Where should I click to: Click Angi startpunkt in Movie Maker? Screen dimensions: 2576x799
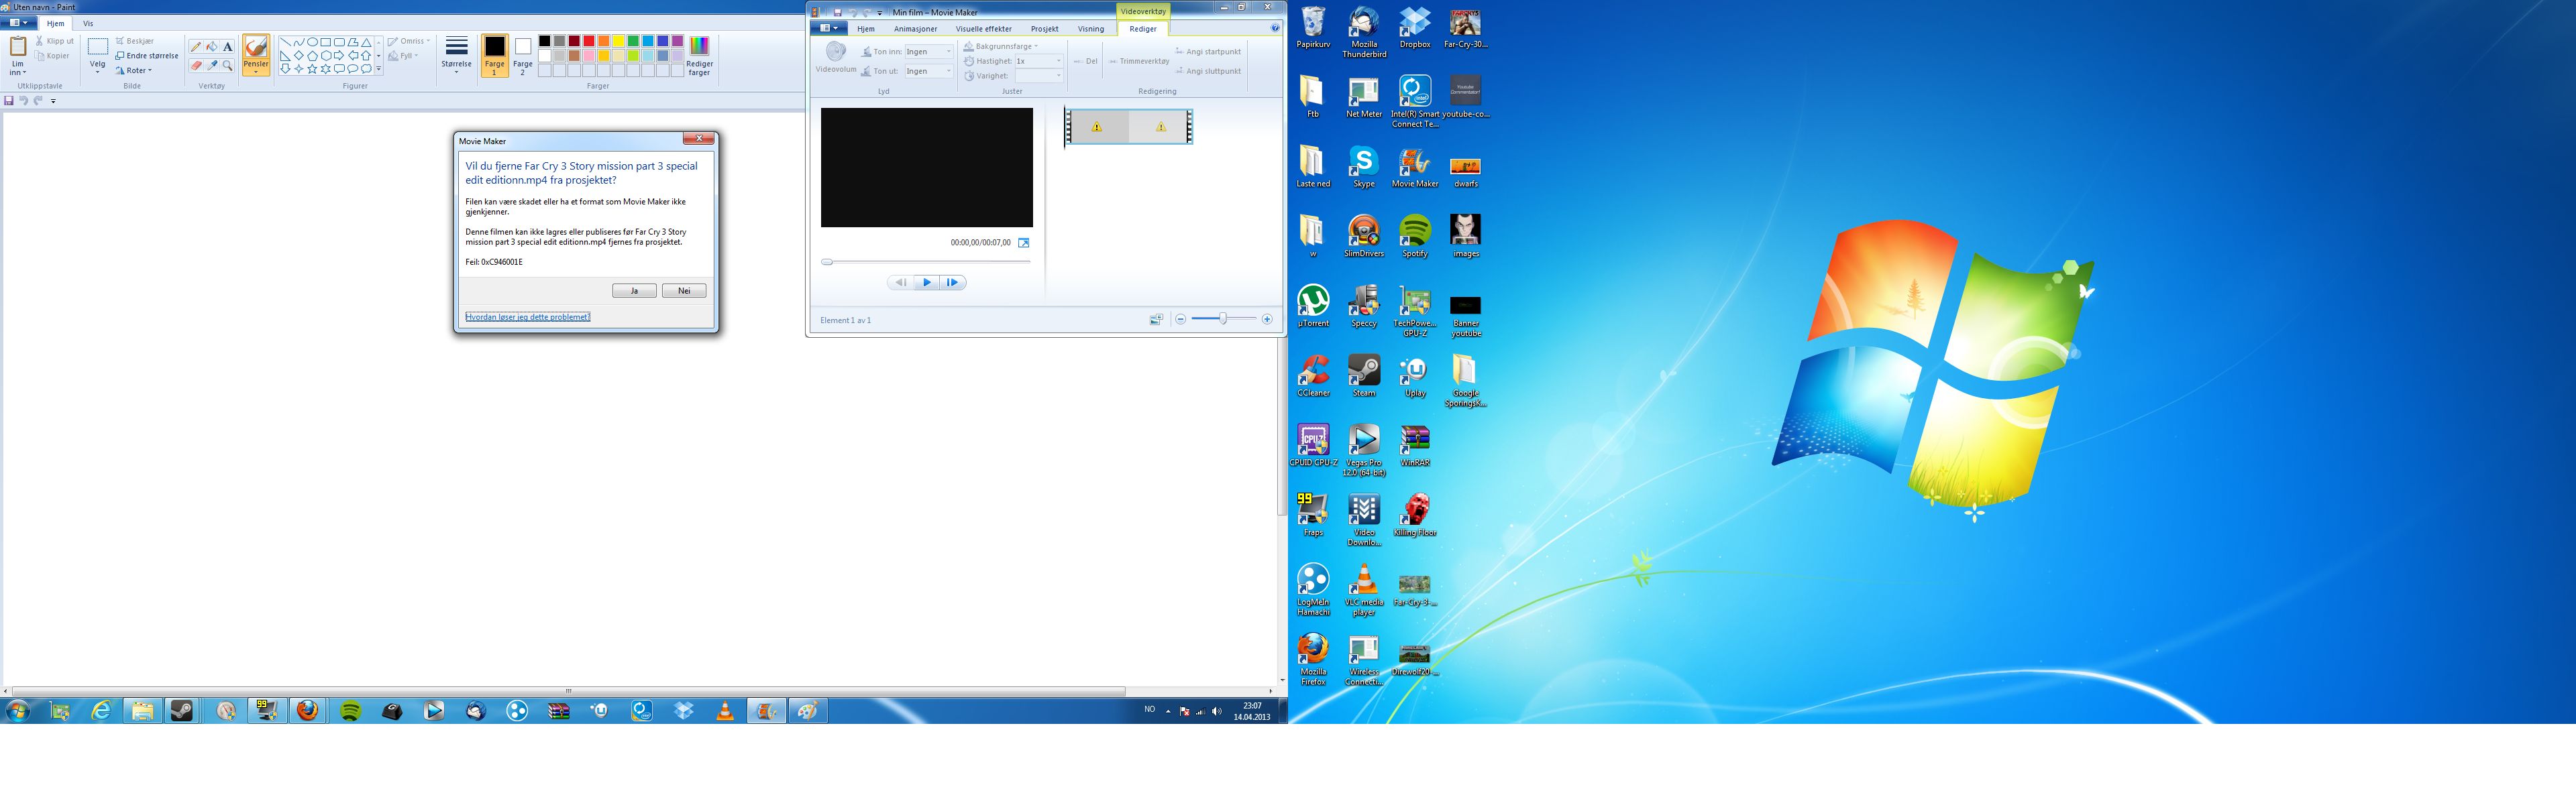pyautogui.click(x=1208, y=51)
